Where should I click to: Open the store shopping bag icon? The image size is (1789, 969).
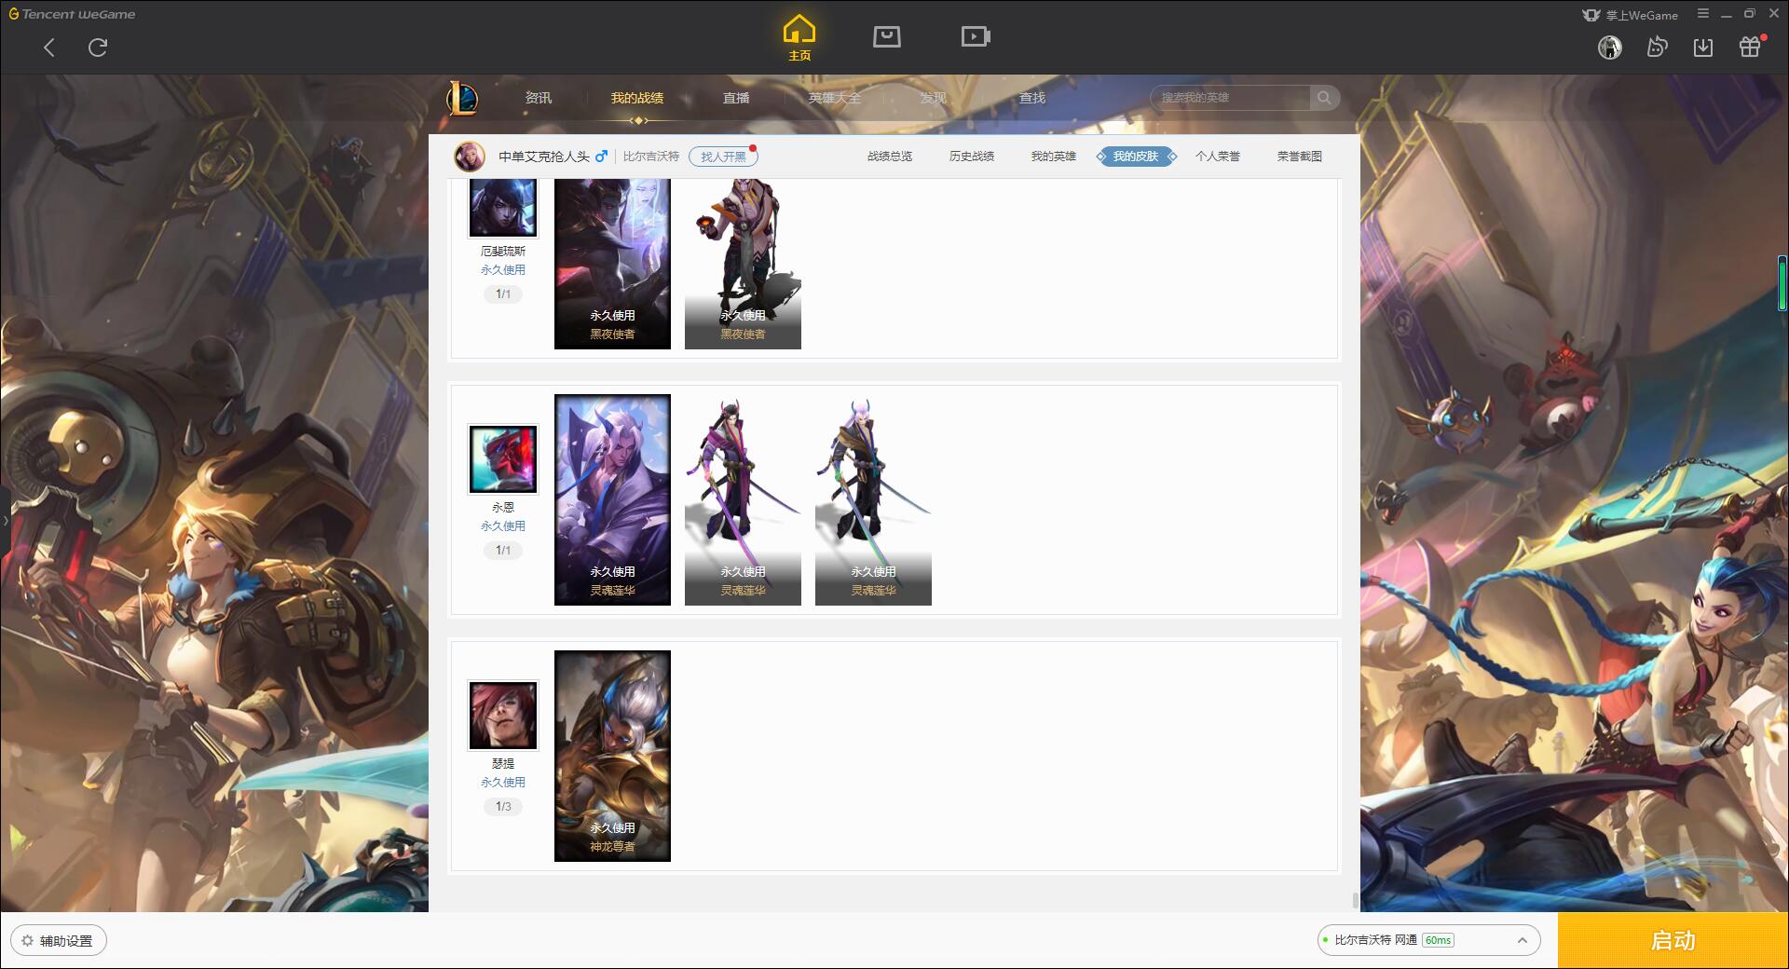(887, 37)
